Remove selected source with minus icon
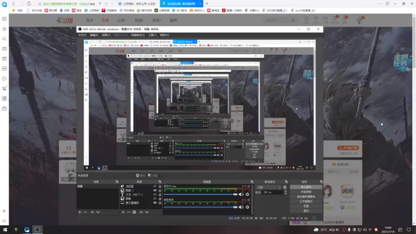This screenshot has height=234, width=416. pos(128,212)
